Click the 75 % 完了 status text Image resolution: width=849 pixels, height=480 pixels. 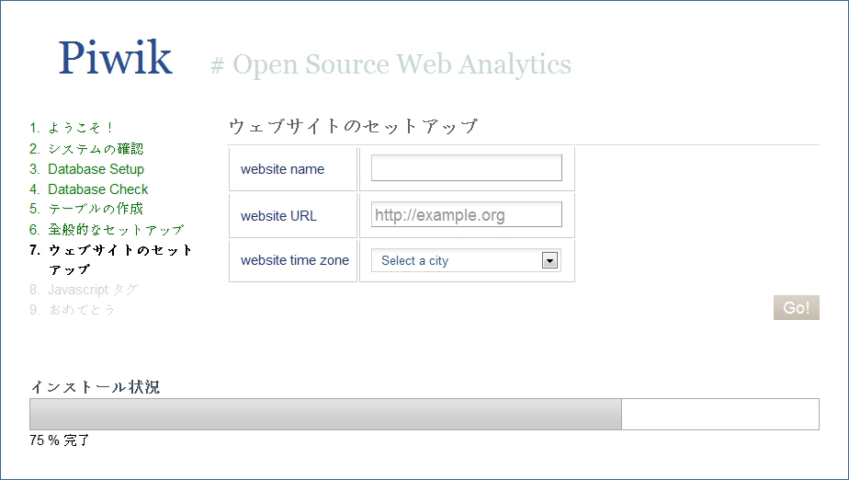coord(60,440)
